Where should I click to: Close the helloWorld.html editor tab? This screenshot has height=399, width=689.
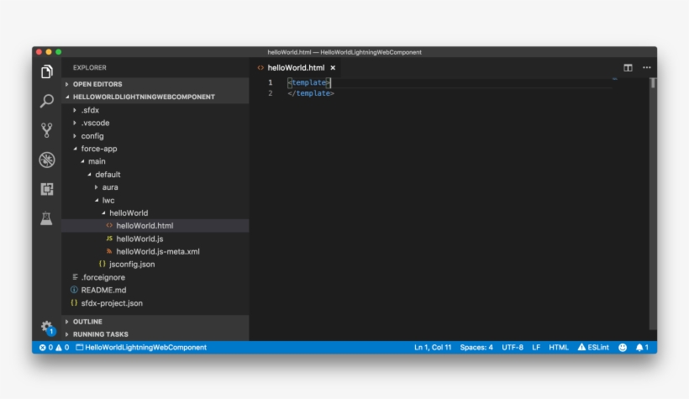click(x=333, y=68)
